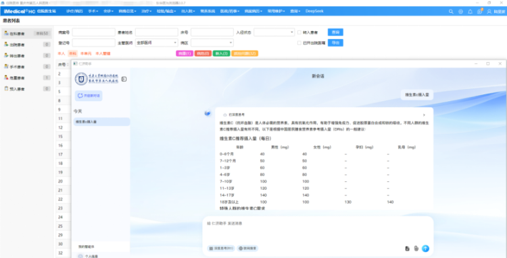Screen dimensions: 507x258
Task: Click the paperclip attachment icon
Action: (x=416, y=249)
